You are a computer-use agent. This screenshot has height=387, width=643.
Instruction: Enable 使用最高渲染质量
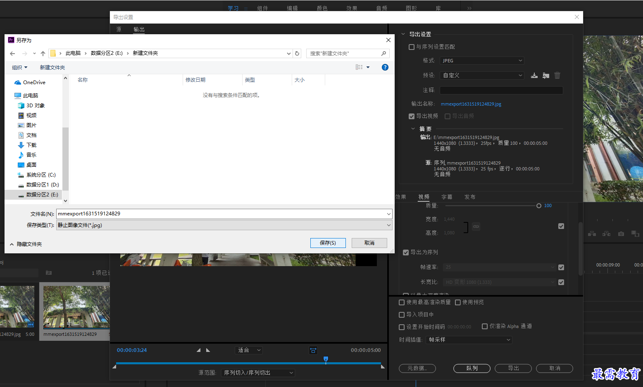coord(401,302)
